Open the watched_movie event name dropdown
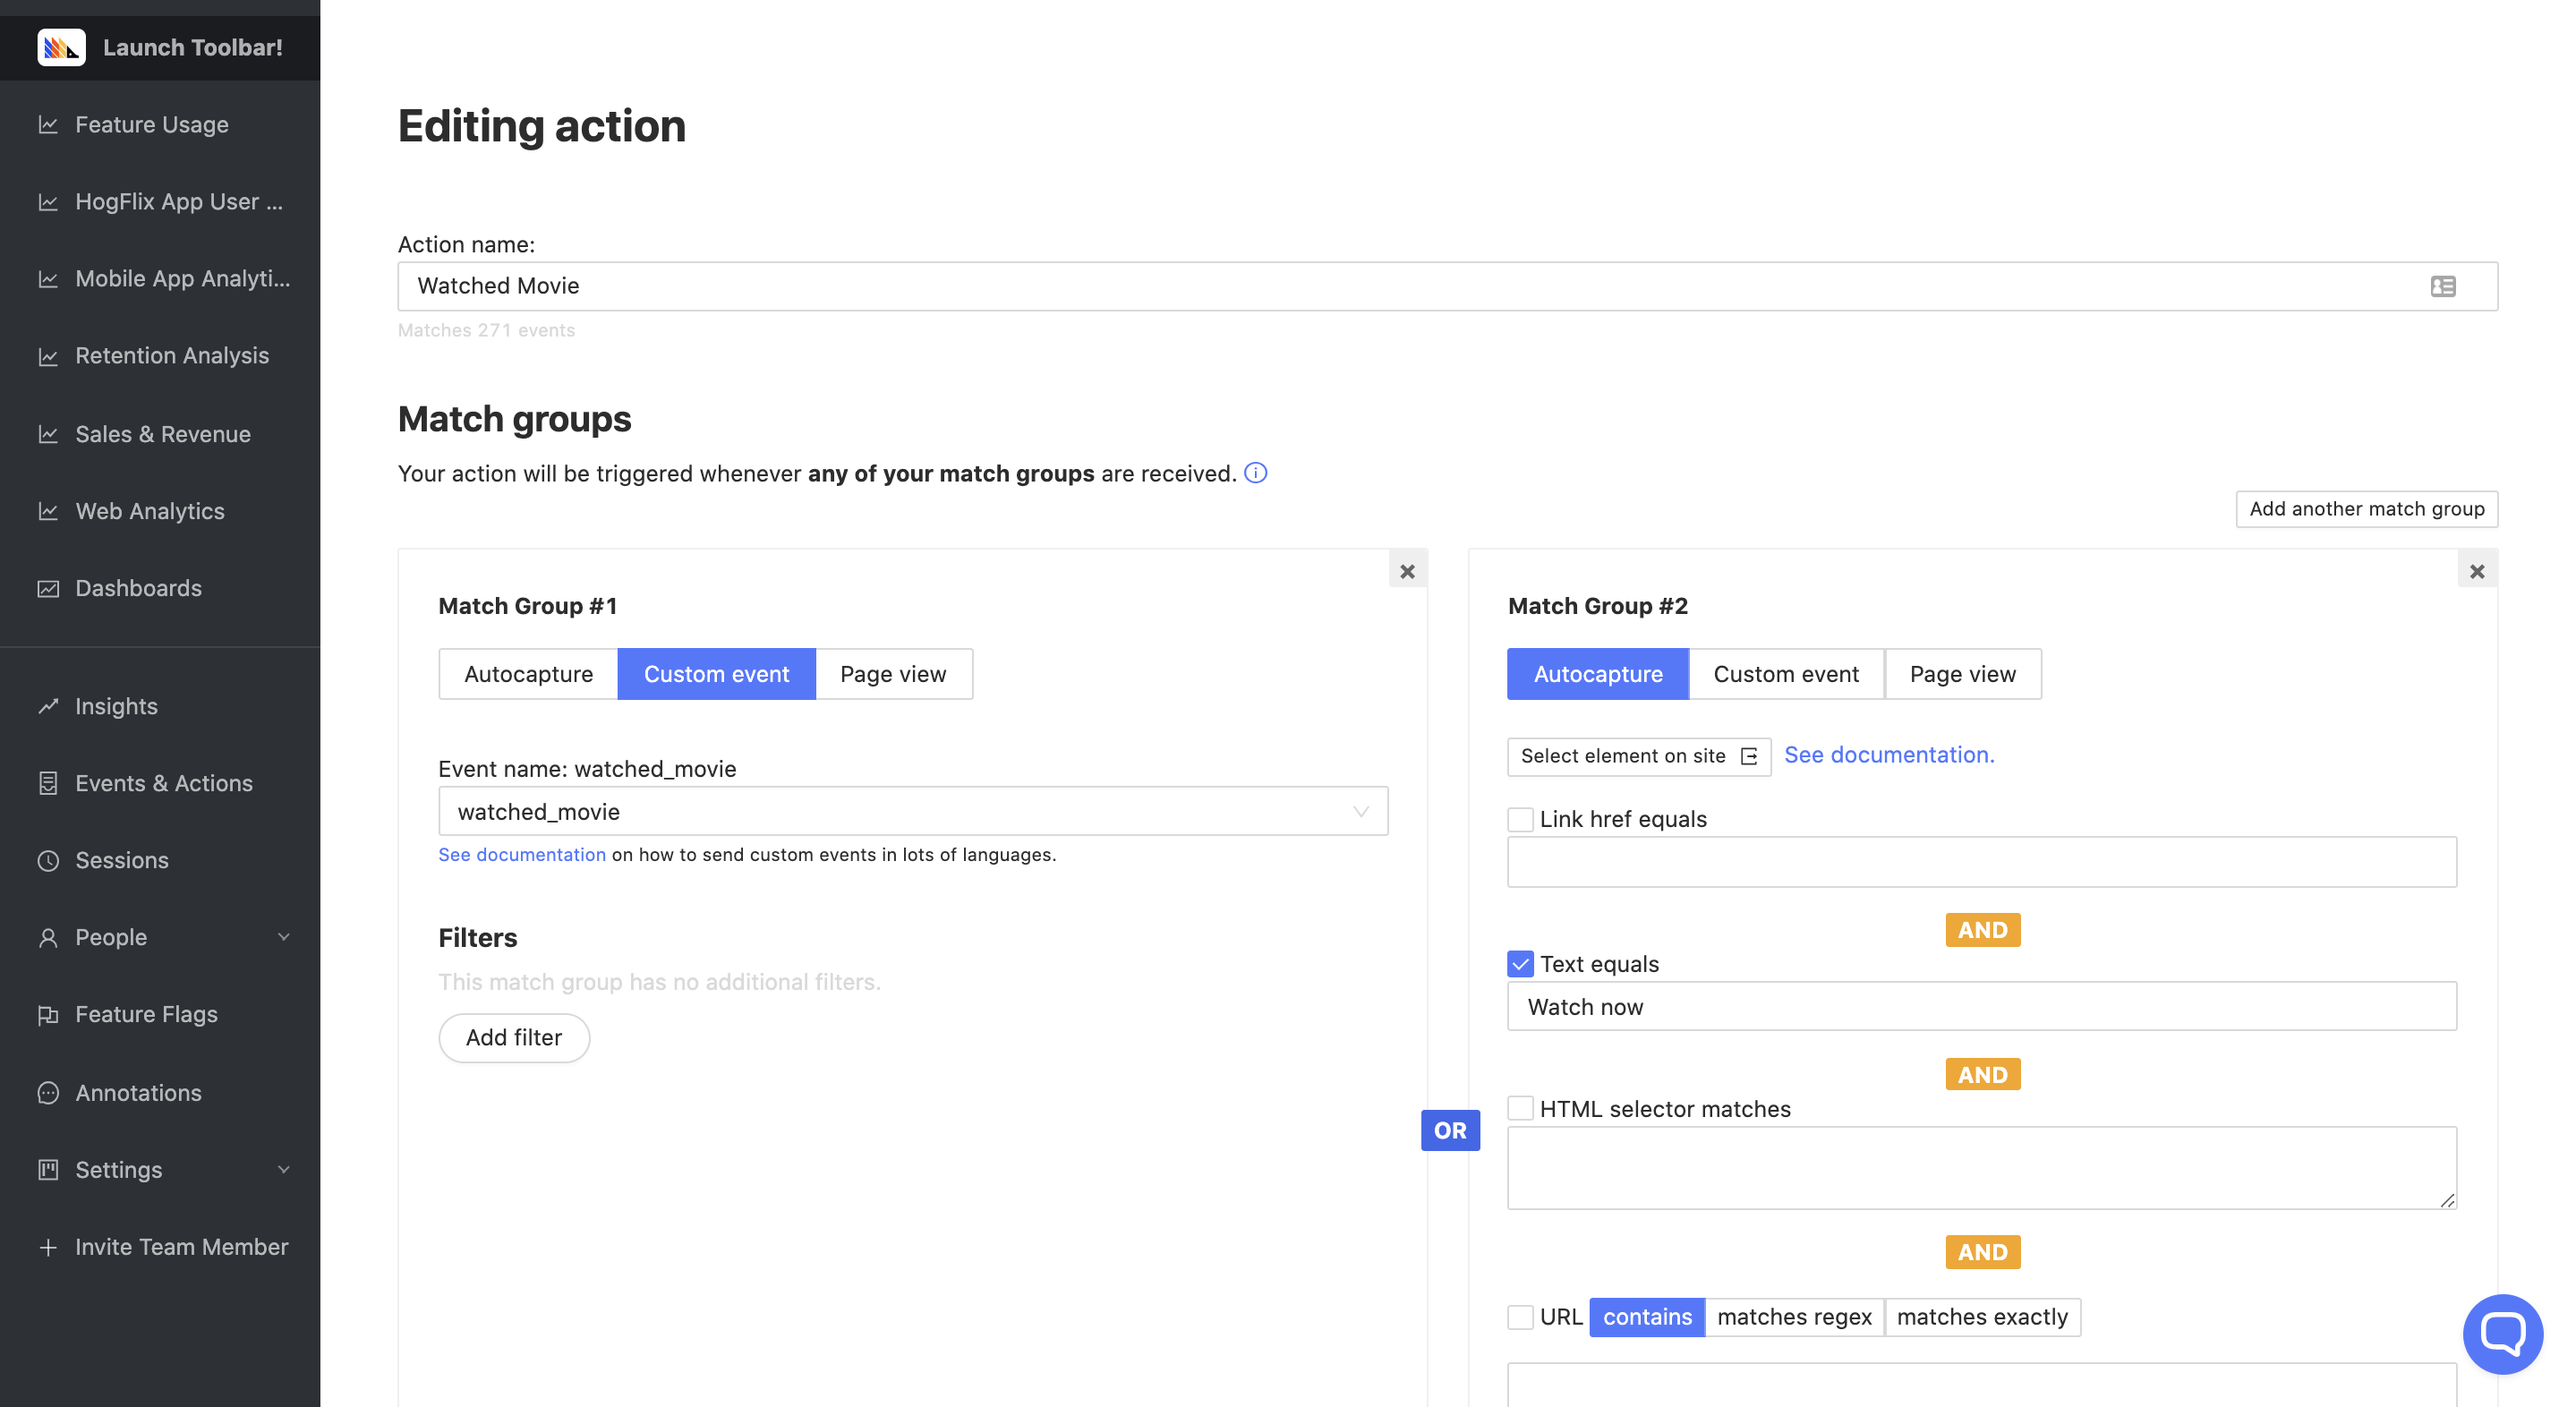 coord(913,811)
